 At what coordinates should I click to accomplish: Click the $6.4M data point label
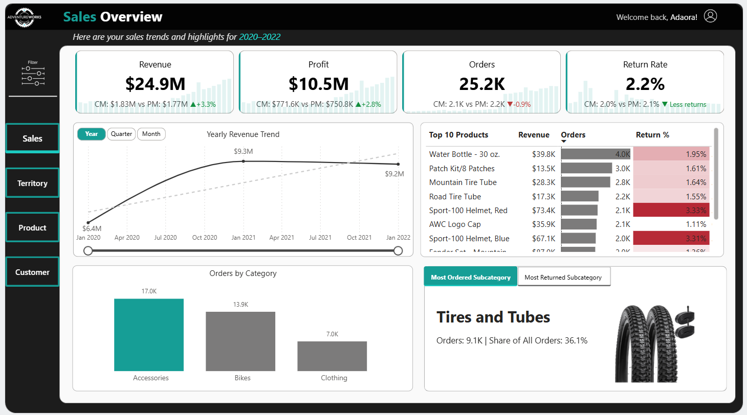92,228
